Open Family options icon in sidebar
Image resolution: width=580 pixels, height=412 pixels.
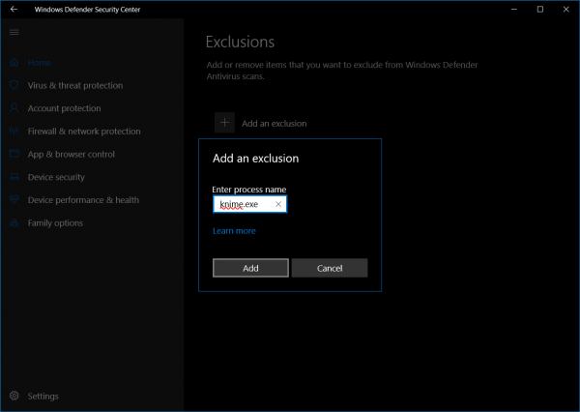[14, 223]
